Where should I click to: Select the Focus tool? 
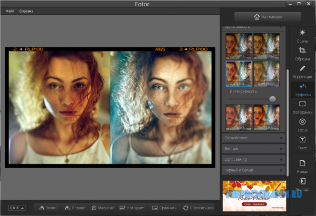tap(302, 125)
